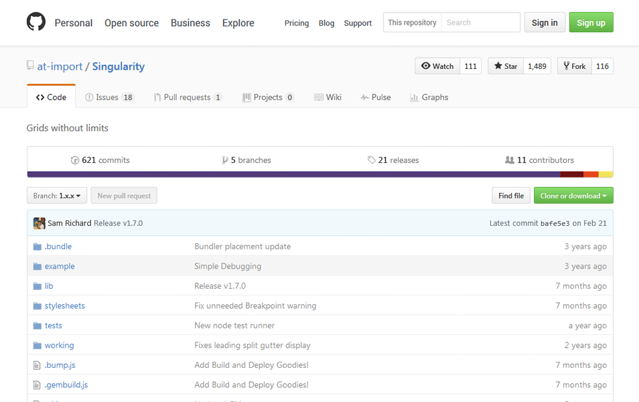The width and height of the screenshot is (639, 402).
Task: Open the .bump.js file icon
Action: 38,365
